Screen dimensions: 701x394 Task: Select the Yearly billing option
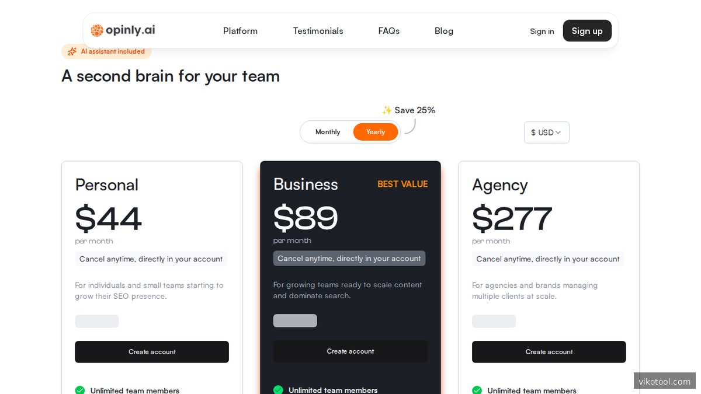(x=376, y=132)
